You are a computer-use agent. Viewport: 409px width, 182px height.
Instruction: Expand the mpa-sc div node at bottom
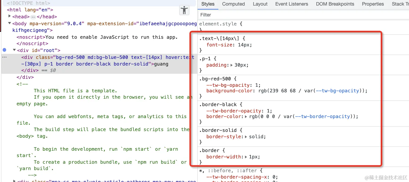14,181
